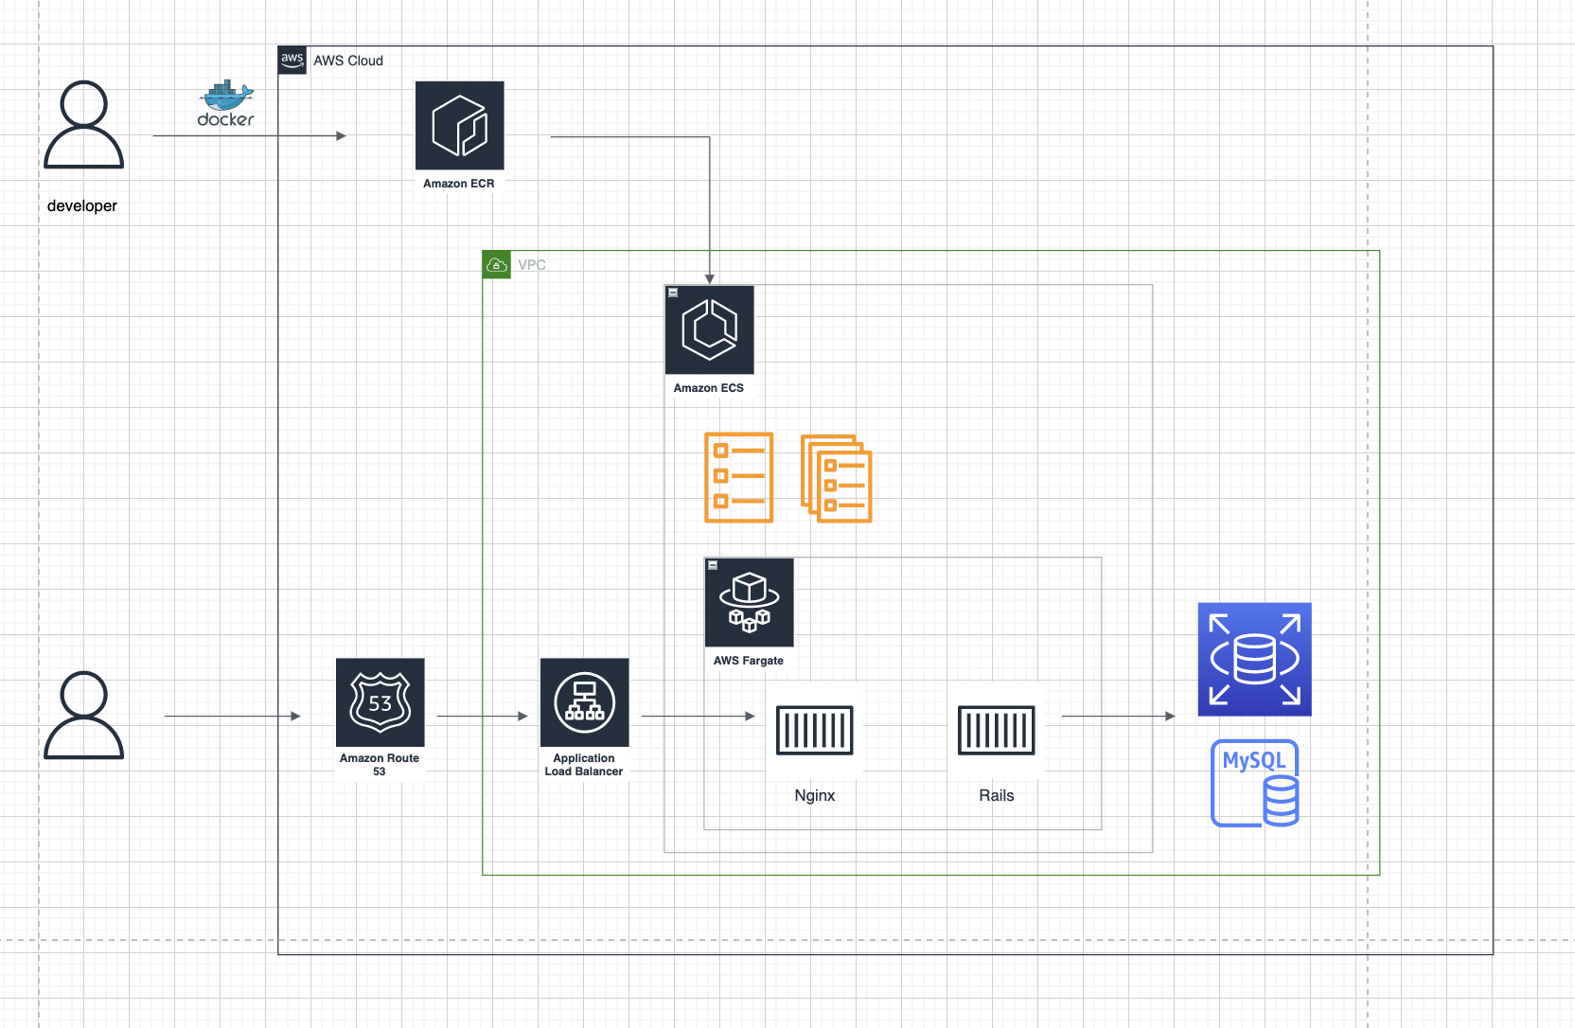Click the Docker whale logo
The image size is (1575, 1028).
(x=226, y=103)
